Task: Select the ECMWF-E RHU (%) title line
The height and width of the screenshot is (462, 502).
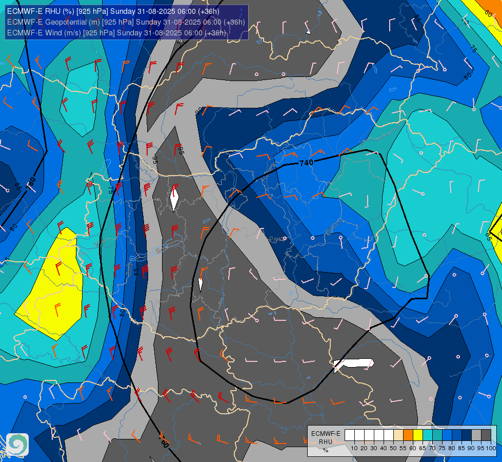Action: point(113,11)
